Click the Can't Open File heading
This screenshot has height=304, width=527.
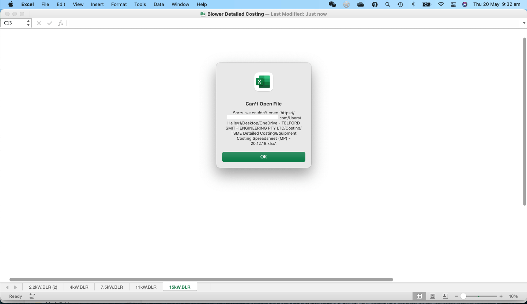263,104
